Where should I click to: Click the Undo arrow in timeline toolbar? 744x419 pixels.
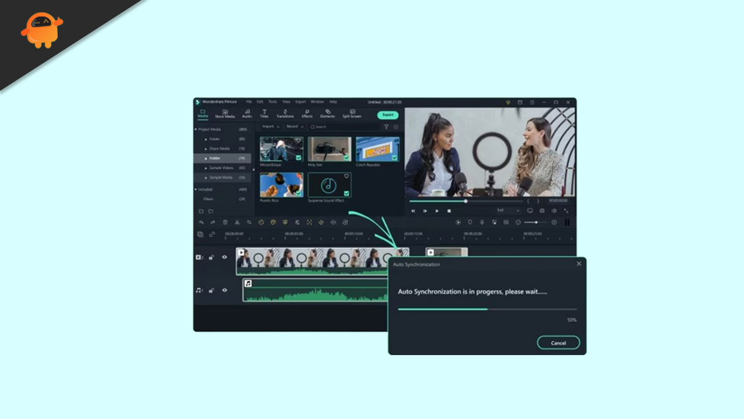(x=201, y=222)
